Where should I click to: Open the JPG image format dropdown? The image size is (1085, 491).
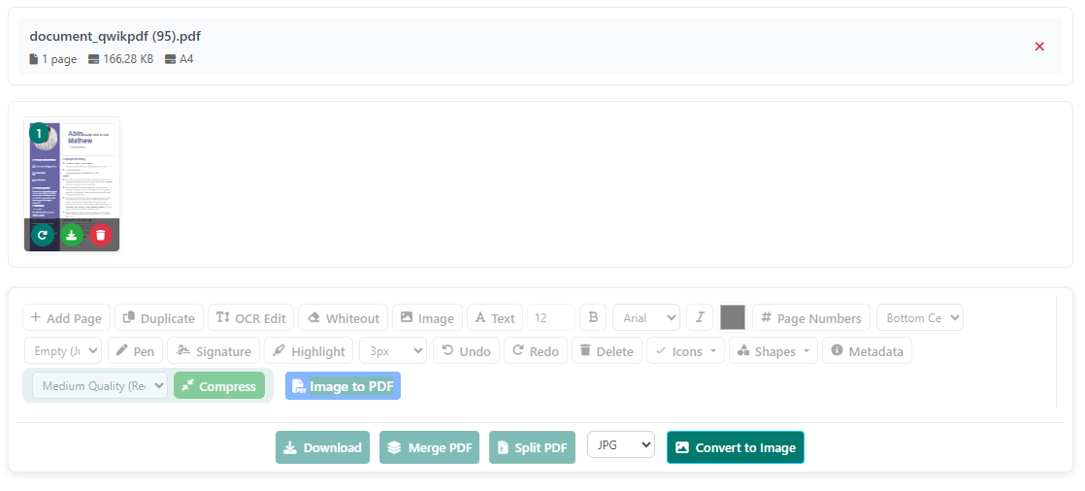[621, 444]
